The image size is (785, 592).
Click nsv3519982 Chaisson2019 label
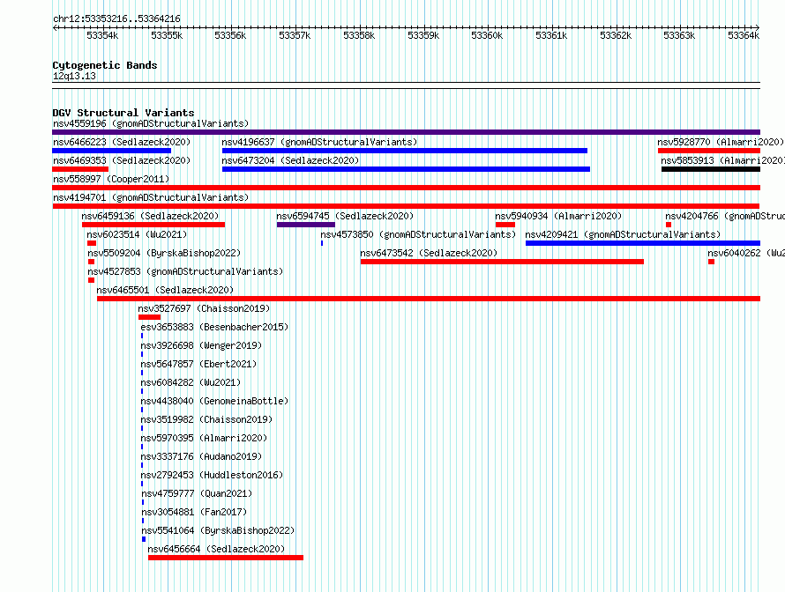coord(206,419)
